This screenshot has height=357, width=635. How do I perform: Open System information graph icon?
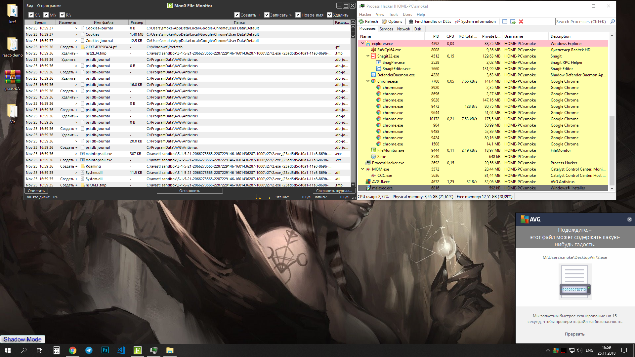click(457, 21)
